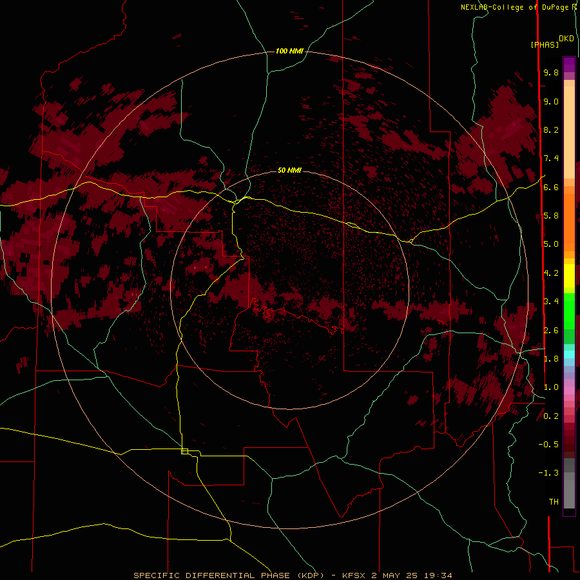
Task: Click the -0.5 scale value
Action: [x=548, y=445]
